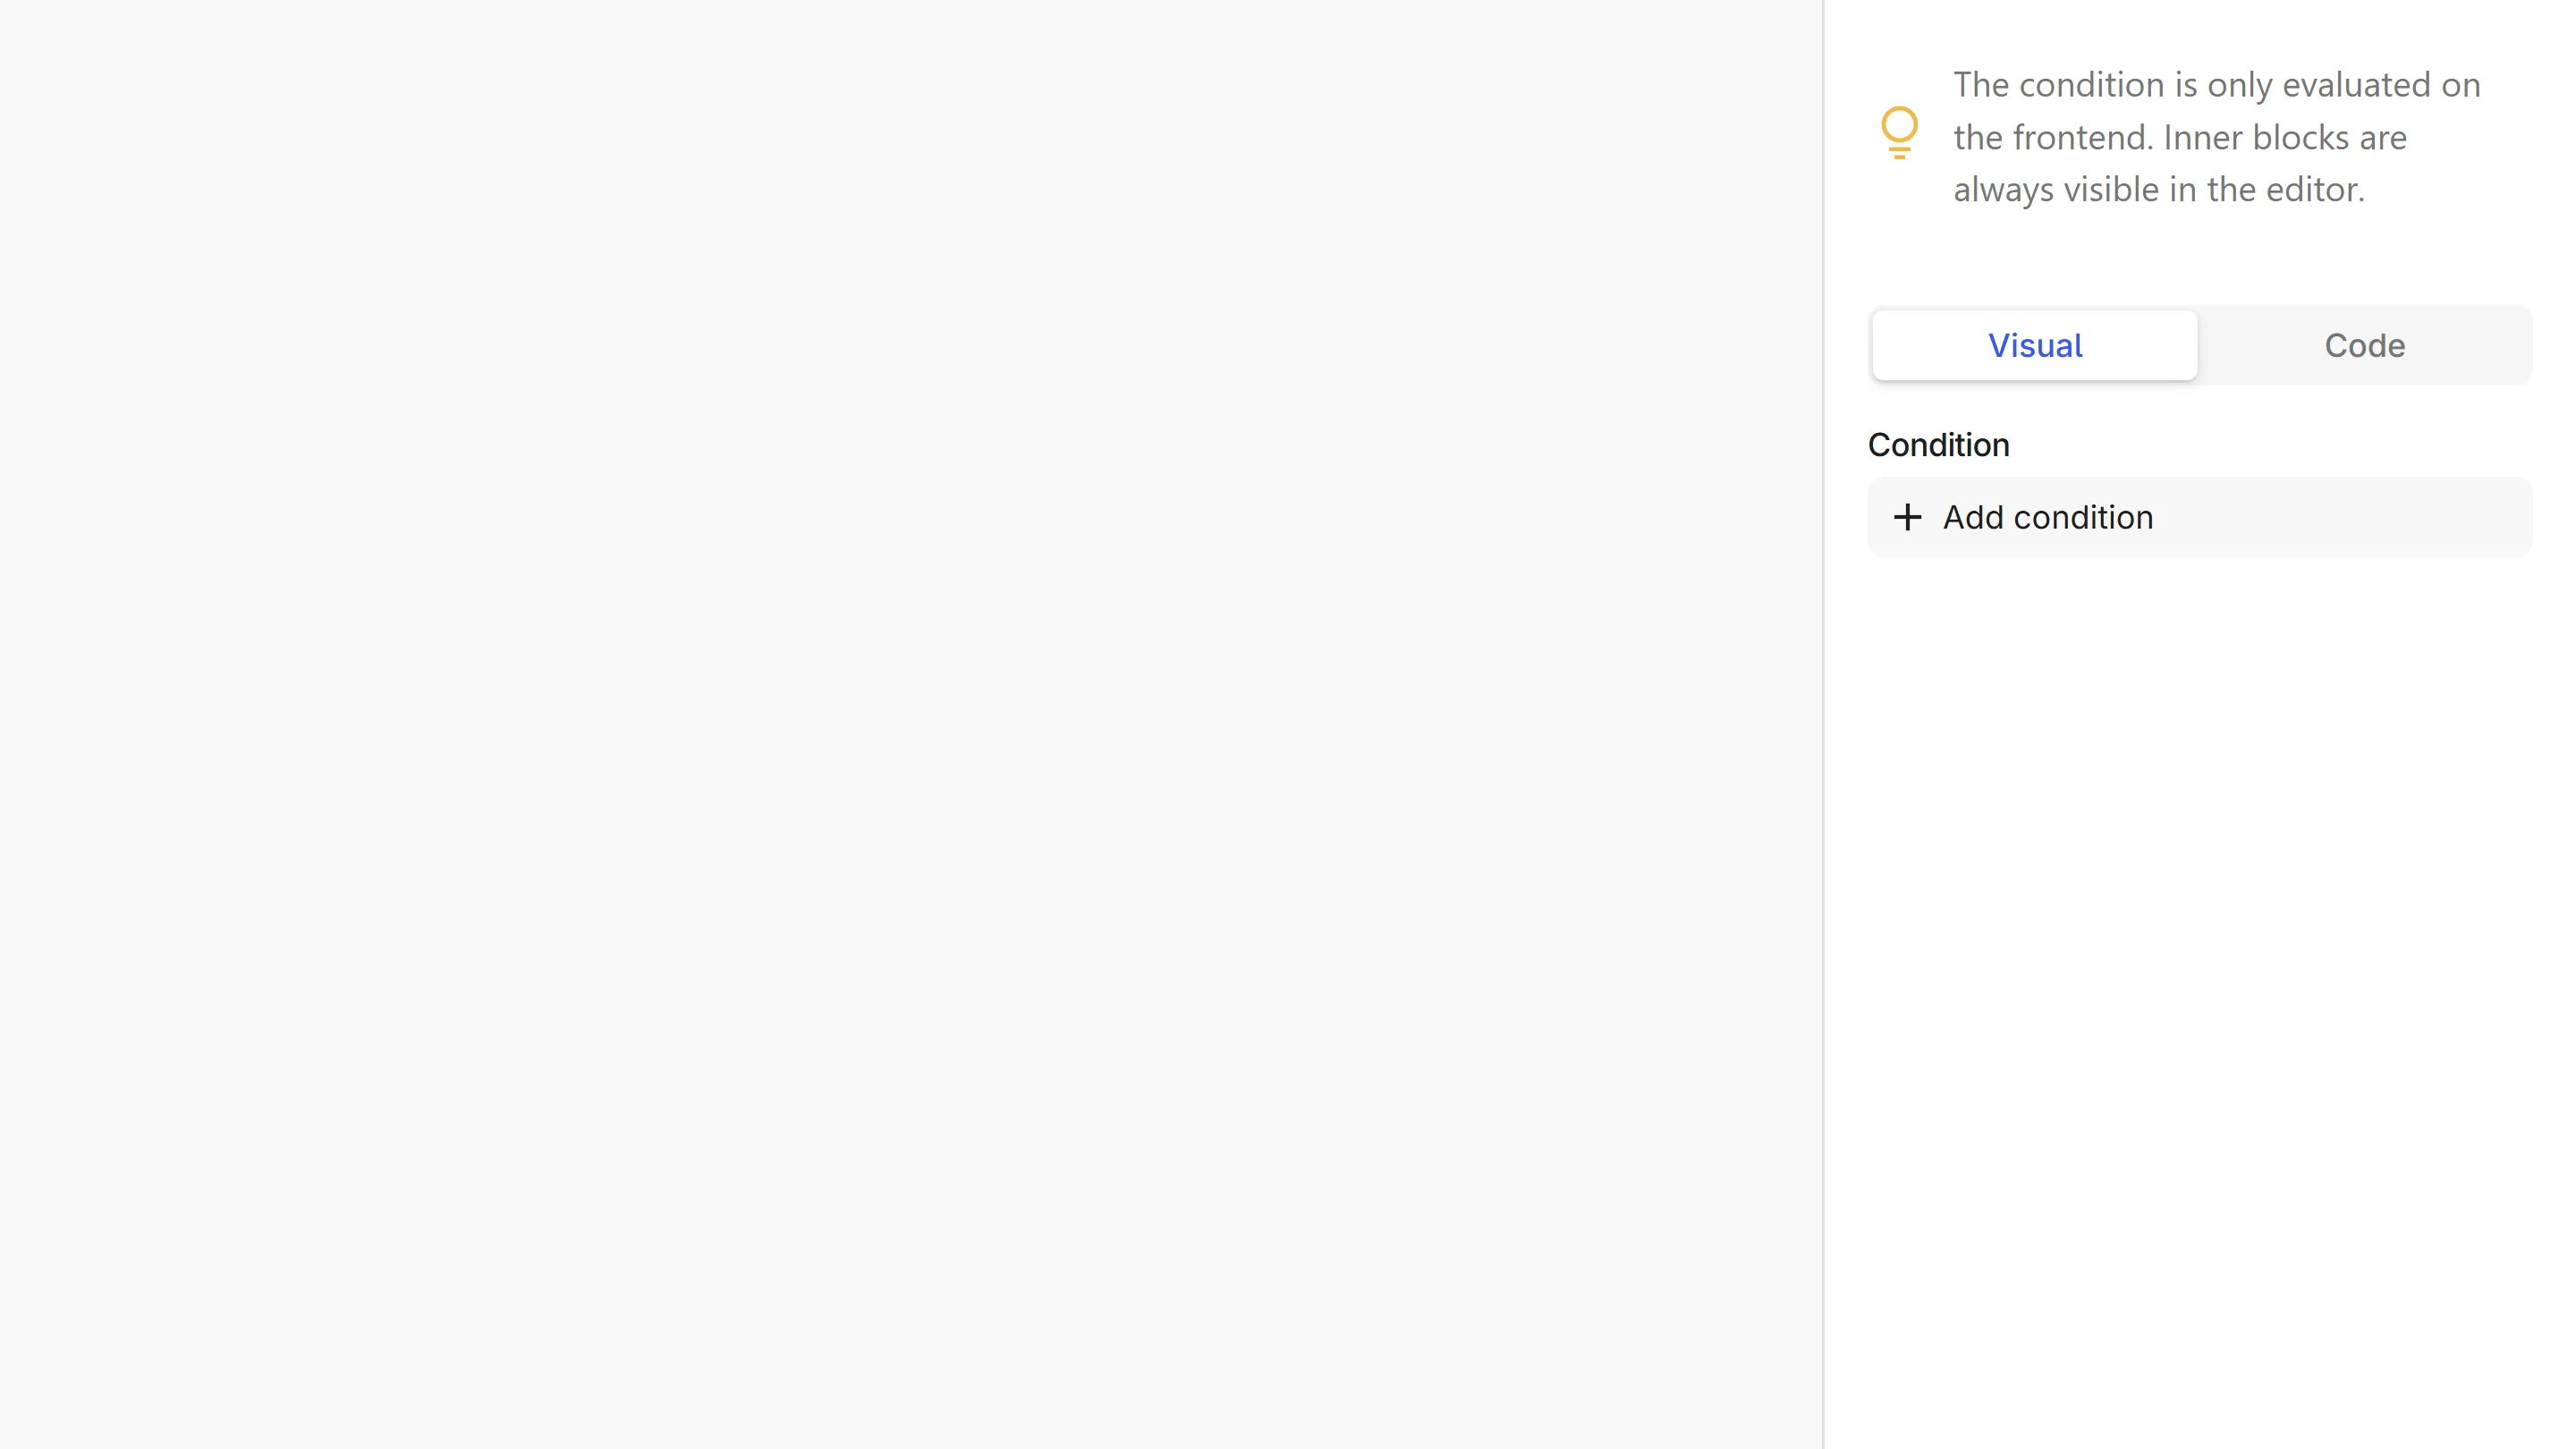The width and height of the screenshot is (2576, 1449).
Task: Click the Add condition button
Action: [2199, 517]
